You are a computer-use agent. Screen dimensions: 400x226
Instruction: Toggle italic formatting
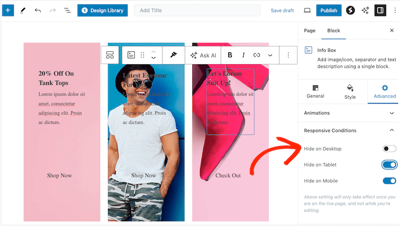[244, 55]
